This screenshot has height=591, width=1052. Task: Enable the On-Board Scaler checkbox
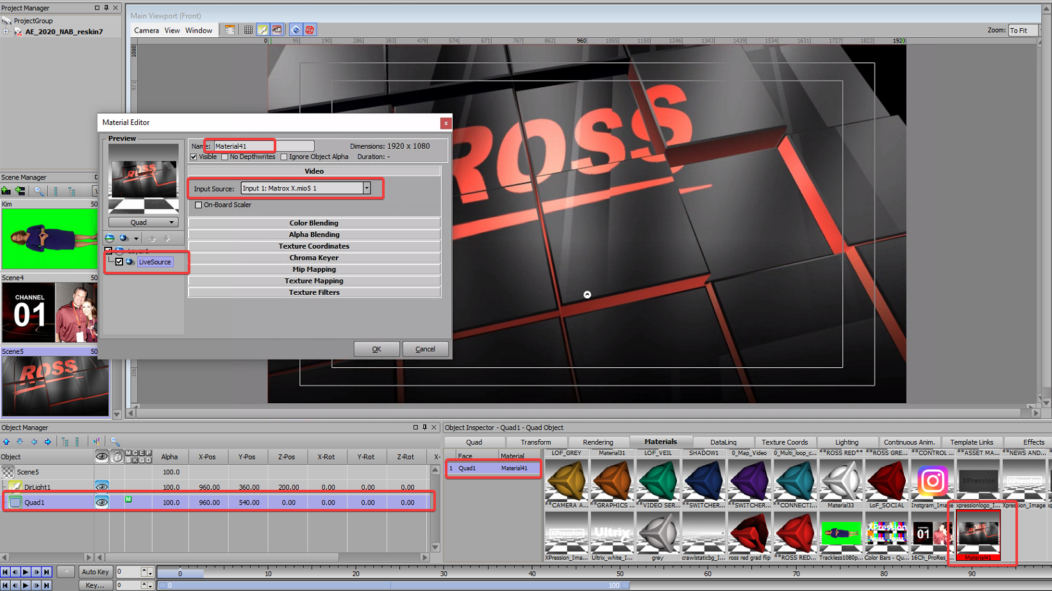coord(199,205)
